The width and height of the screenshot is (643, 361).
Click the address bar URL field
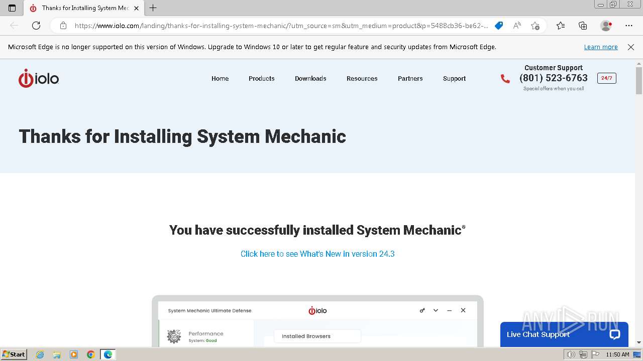[x=281, y=26]
